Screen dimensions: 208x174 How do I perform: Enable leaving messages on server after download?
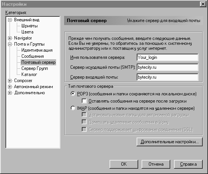point(84,101)
